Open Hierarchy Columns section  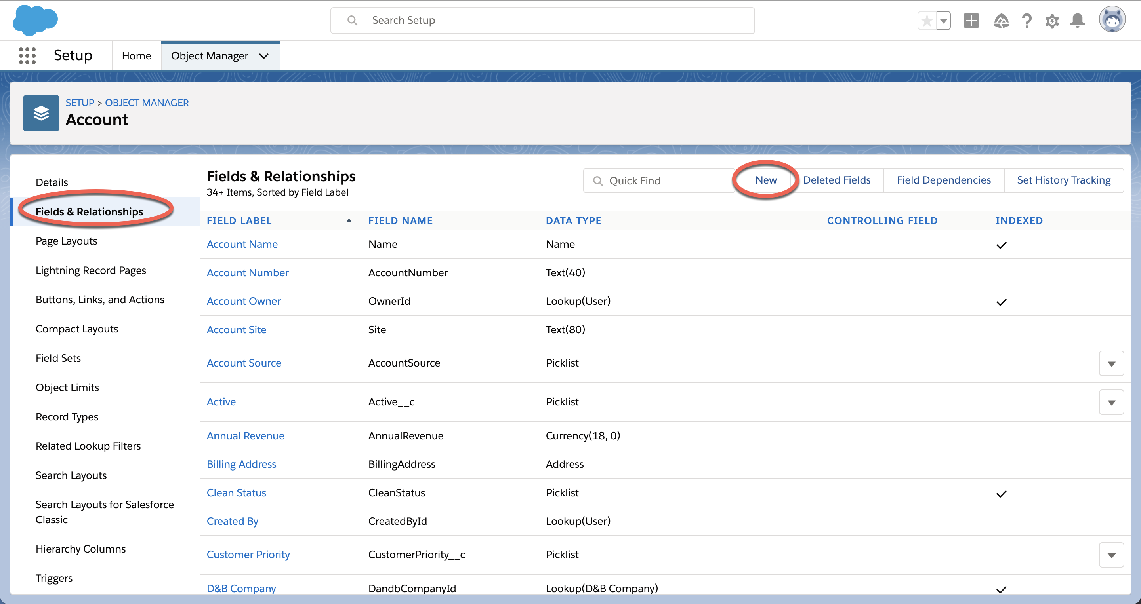coord(80,549)
